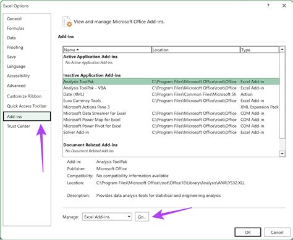
Task: Click the Action type of Date (XML)
Action: pyautogui.click(x=247, y=94)
